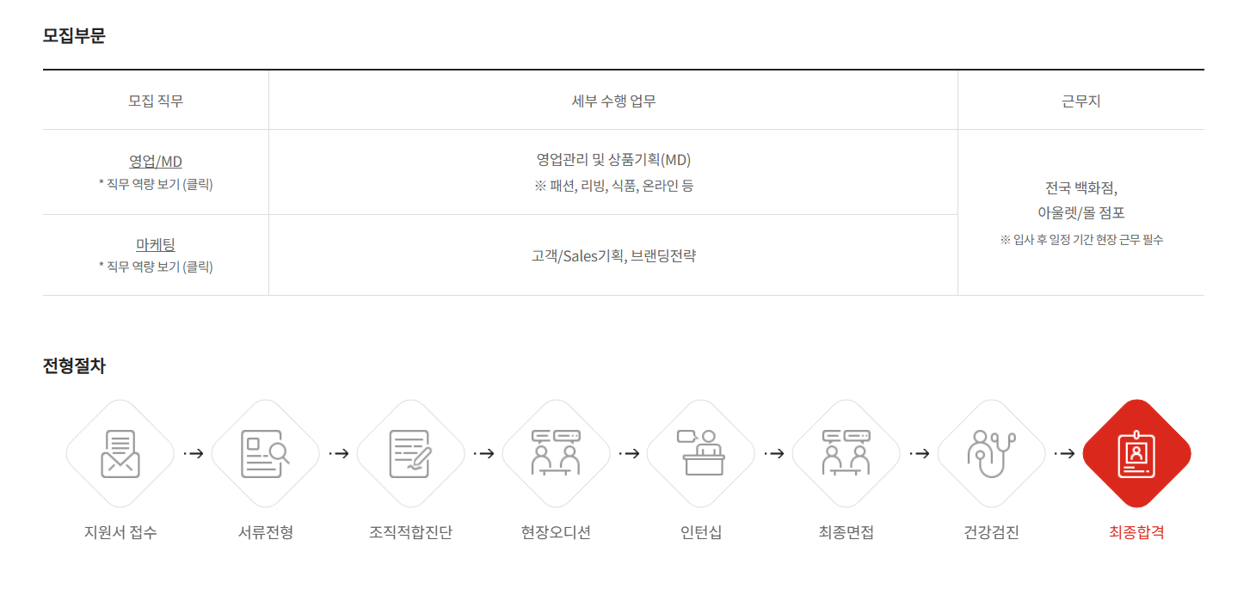This screenshot has height=589, width=1256.
Task: Click the 인턴십 desk worker icon
Action: tap(701, 454)
